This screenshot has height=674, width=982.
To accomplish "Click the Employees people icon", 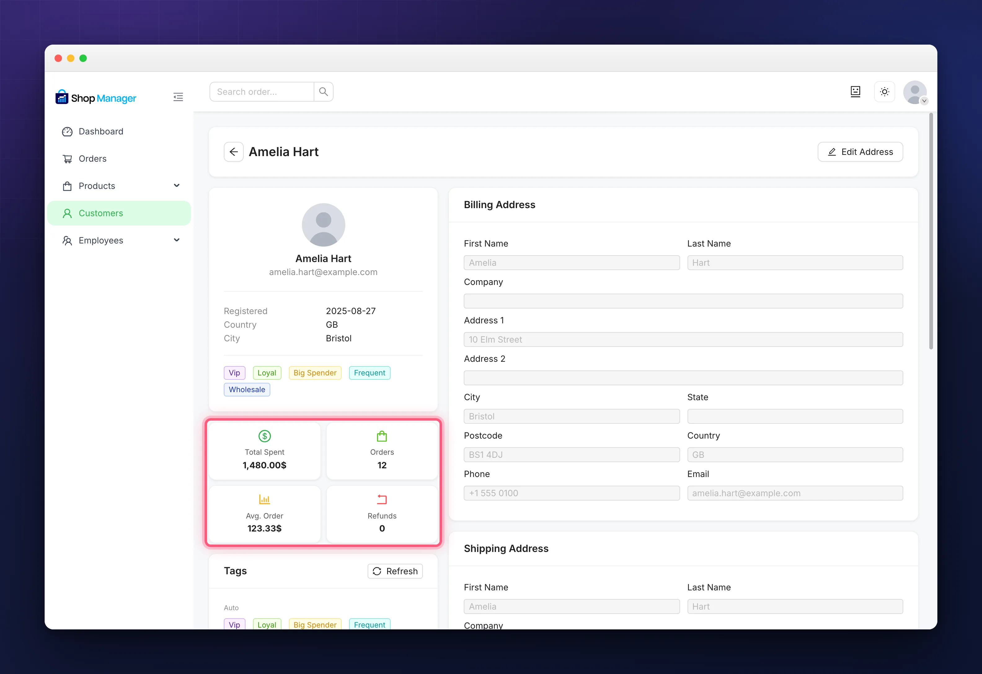I will [x=67, y=241].
